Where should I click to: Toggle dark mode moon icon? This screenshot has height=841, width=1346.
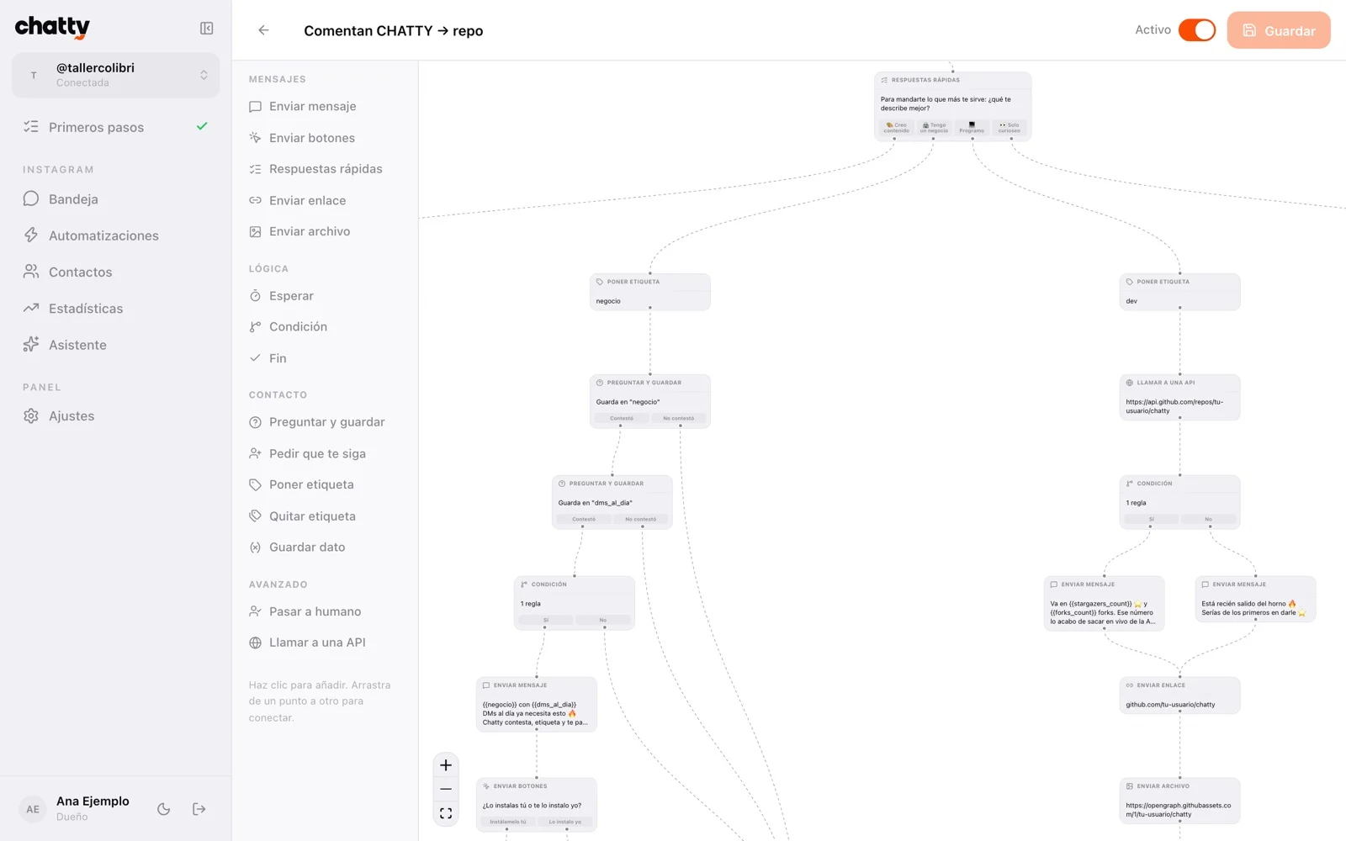coord(164,809)
